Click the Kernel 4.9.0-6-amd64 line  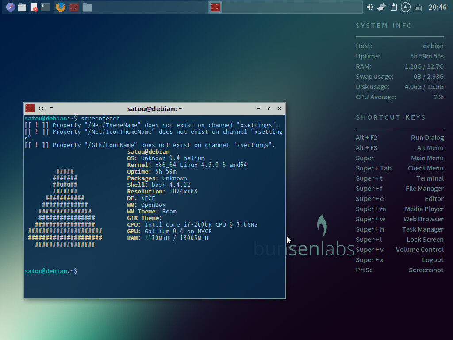187,165
